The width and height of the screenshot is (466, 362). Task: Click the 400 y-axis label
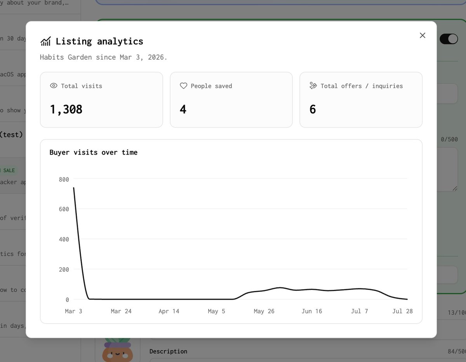coord(64,239)
